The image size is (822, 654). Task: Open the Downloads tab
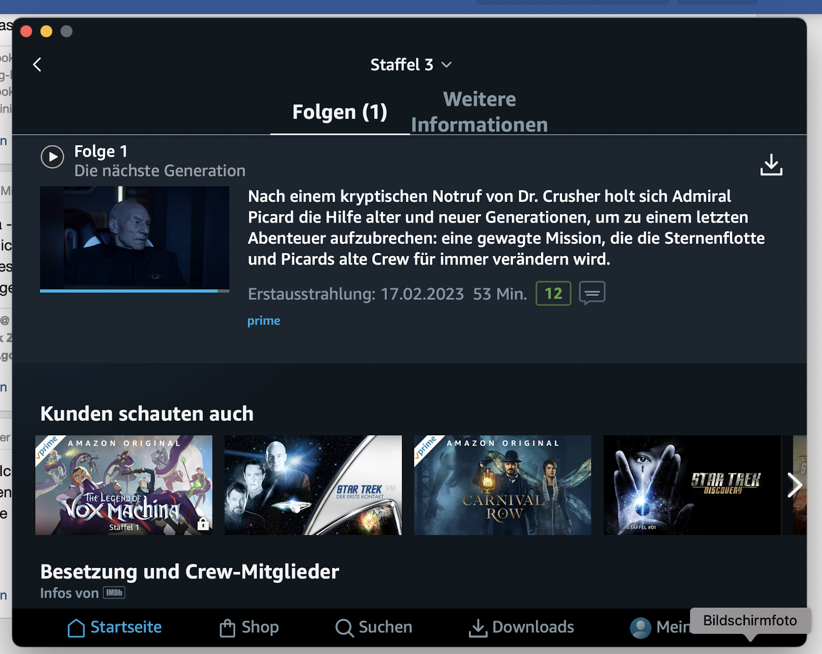pos(521,627)
